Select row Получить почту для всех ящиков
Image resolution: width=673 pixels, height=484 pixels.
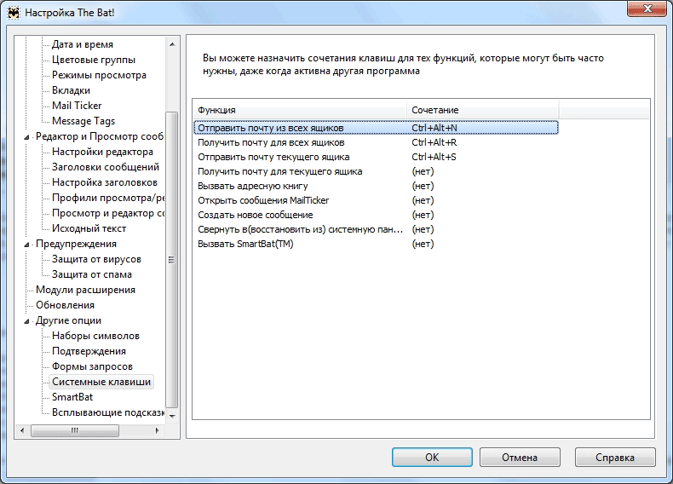coord(376,142)
